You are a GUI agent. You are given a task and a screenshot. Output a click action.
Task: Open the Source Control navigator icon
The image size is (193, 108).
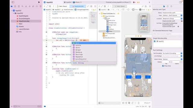(15, 6)
